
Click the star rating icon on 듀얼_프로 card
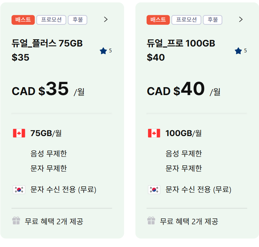[238, 51]
